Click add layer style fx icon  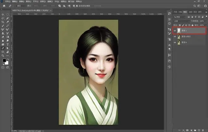tap(183, 130)
